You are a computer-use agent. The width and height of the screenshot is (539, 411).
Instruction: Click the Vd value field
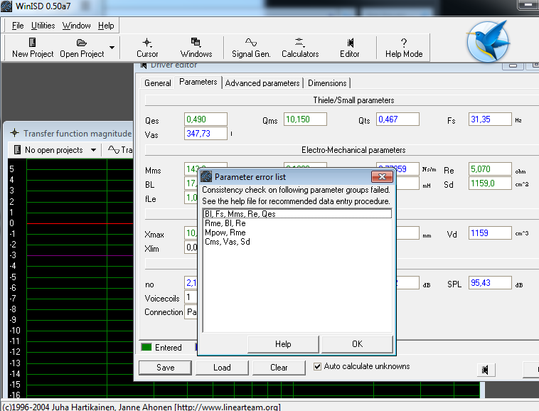pyautogui.click(x=490, y=233)
